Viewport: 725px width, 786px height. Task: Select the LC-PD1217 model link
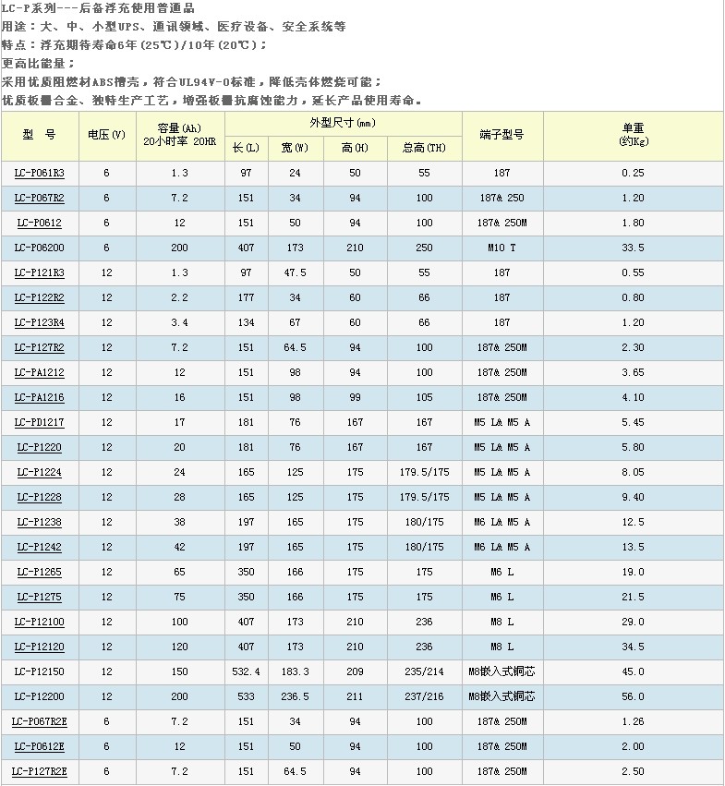pyautogui.click(x=39, y=422)
